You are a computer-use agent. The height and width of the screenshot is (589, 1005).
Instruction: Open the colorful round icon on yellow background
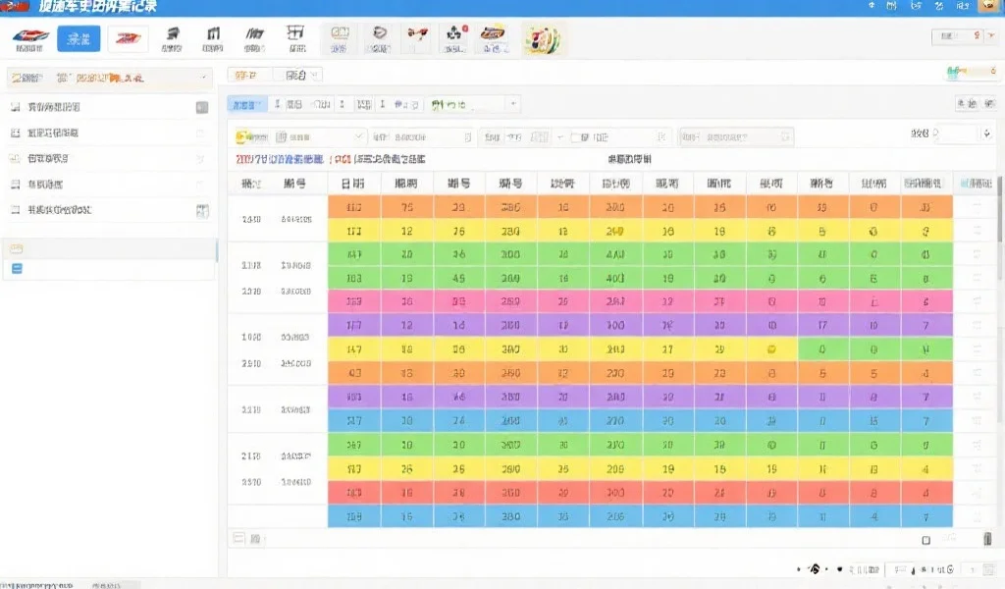click(x=539, y=38)
